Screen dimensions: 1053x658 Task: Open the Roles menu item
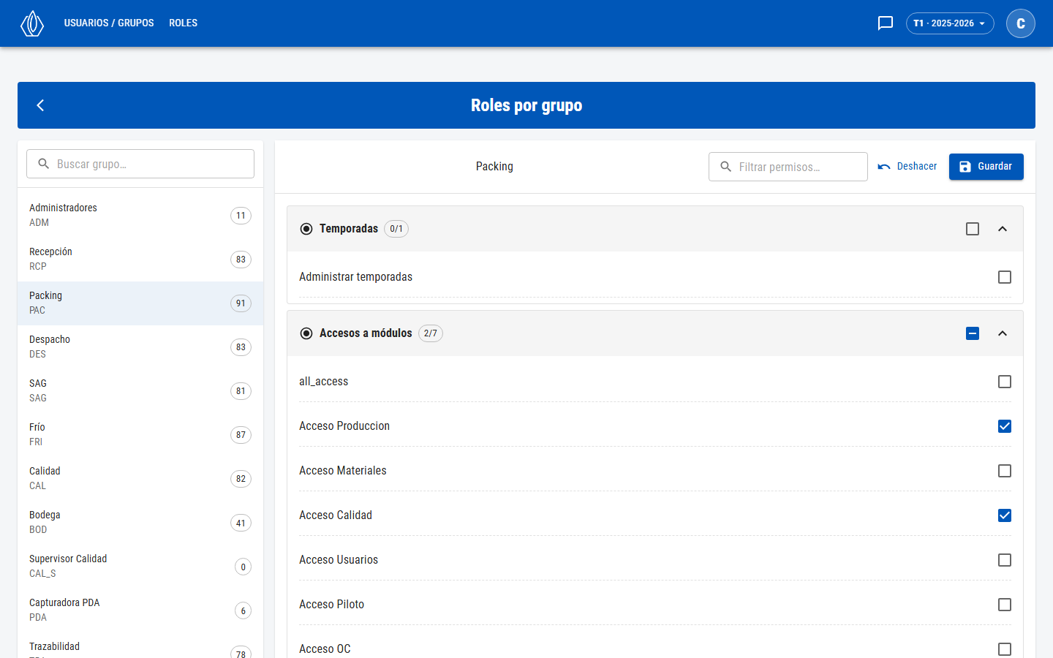click(x=184, y=23)
